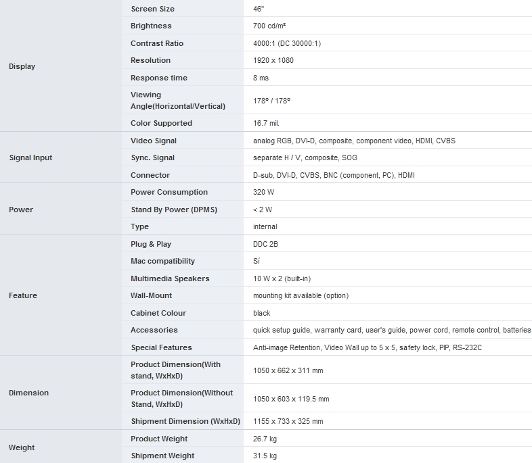This screenshot has height=463, width=532.
Task: Click the Multimedia Speakers value
Action: (x=282, y=278)
